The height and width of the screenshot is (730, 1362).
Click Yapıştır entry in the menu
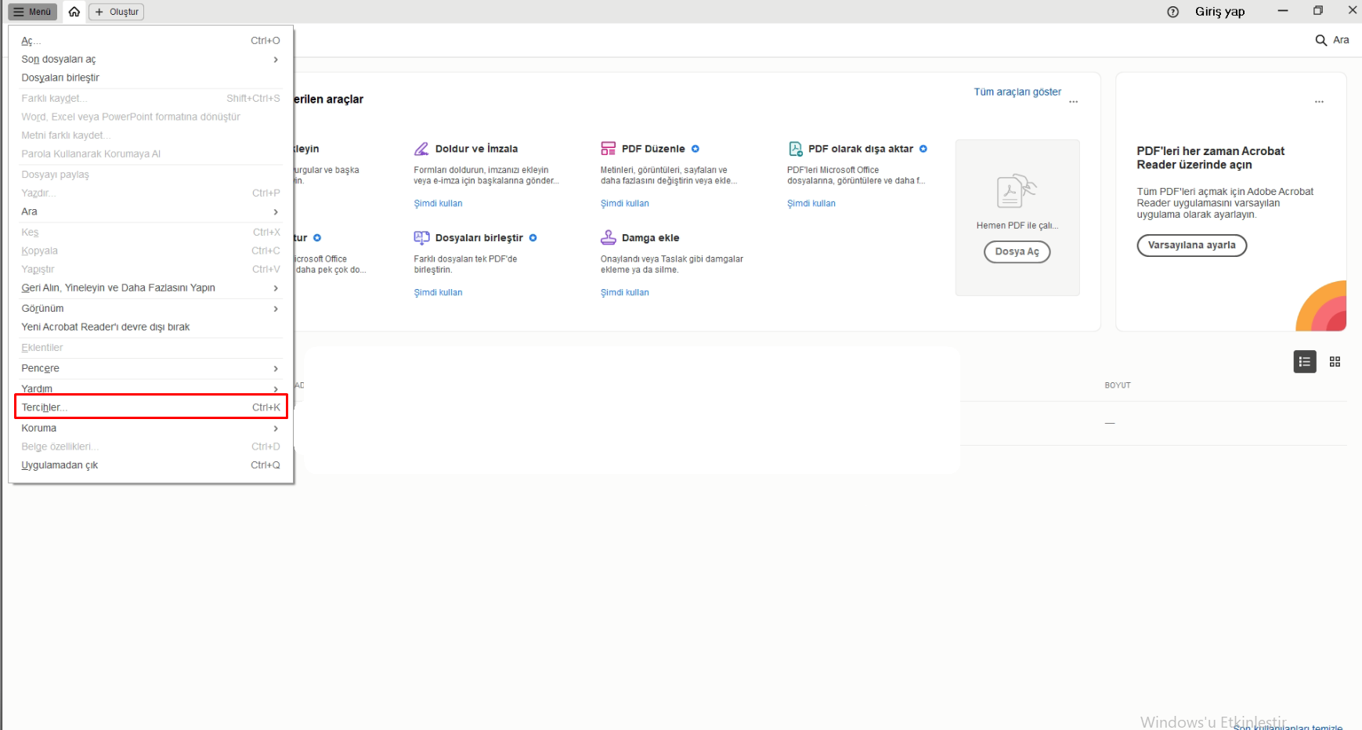click(x=150, y=269)
